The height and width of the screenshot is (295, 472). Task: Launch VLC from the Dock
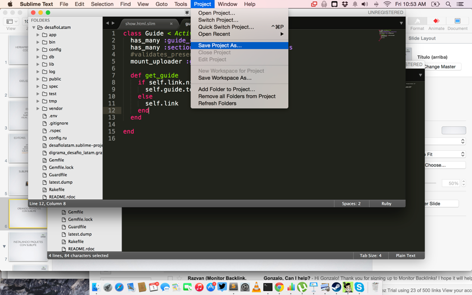[256, 287]
